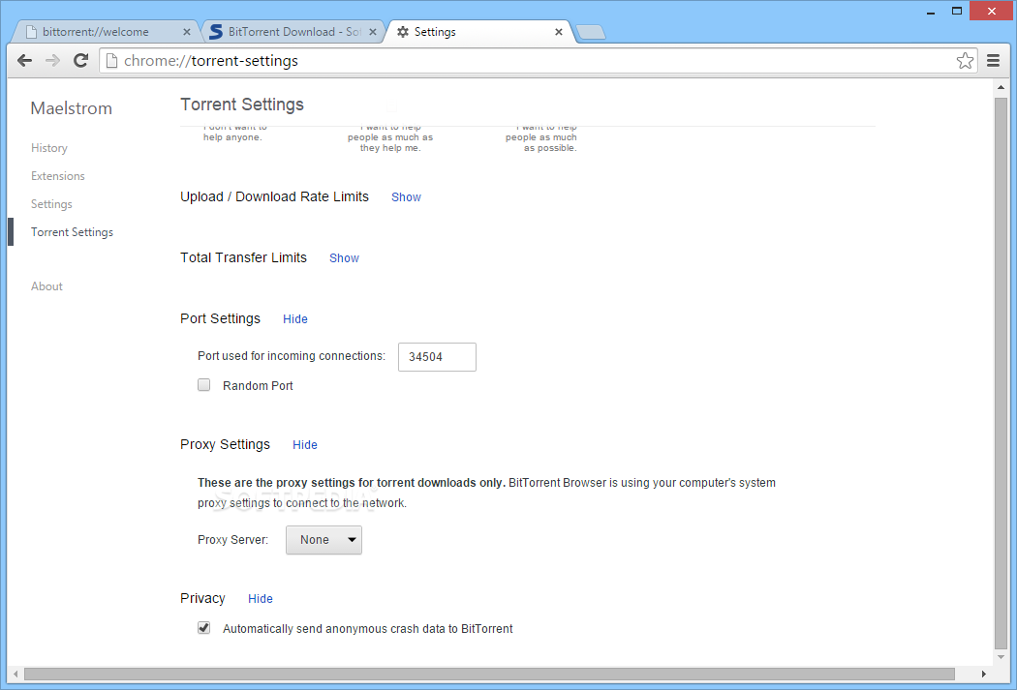Image resolution: width=1017 pixels, height=690 pixels.
Task: Minimize the browser window
Action: (931, 11)
